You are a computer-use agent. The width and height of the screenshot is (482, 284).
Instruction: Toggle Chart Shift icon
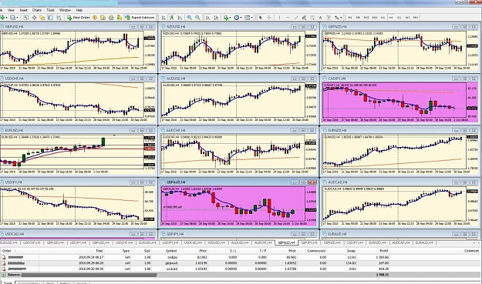click(x=216, y=18)
